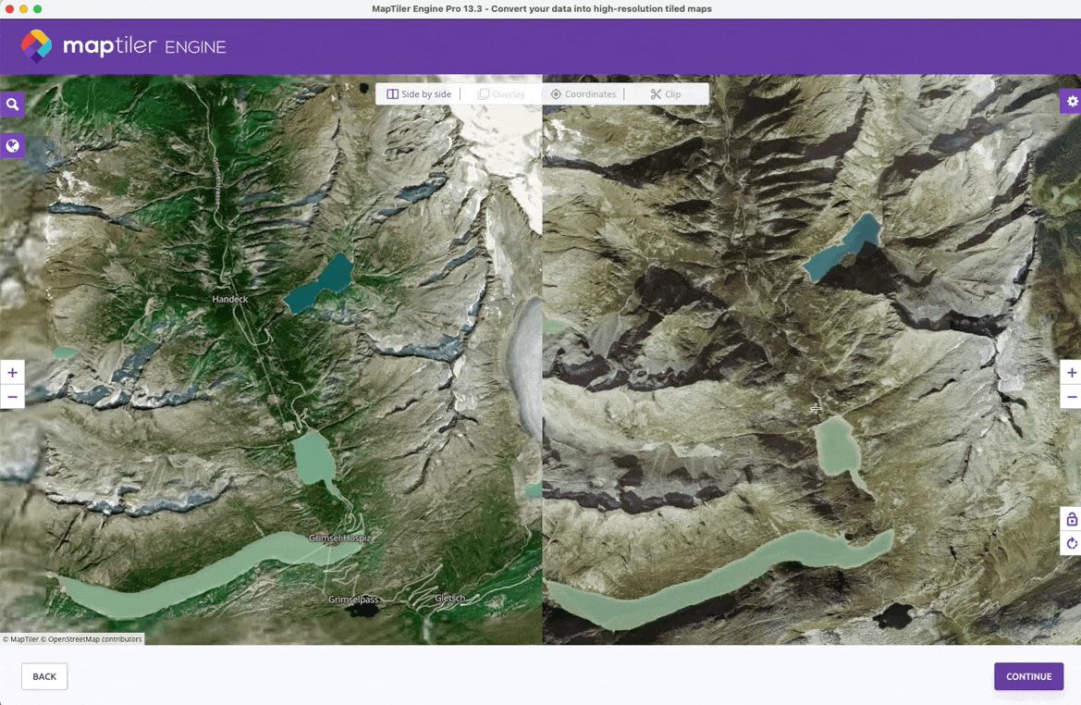Screen dimensions: 1081x705
Task: Click the globe basemap icon
Action: click(x=12, y=146)
